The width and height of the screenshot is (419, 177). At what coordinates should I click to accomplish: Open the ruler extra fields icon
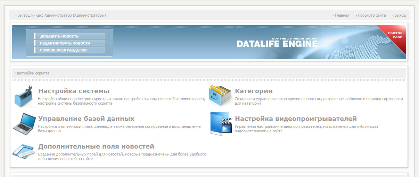[x=24, y=151]
